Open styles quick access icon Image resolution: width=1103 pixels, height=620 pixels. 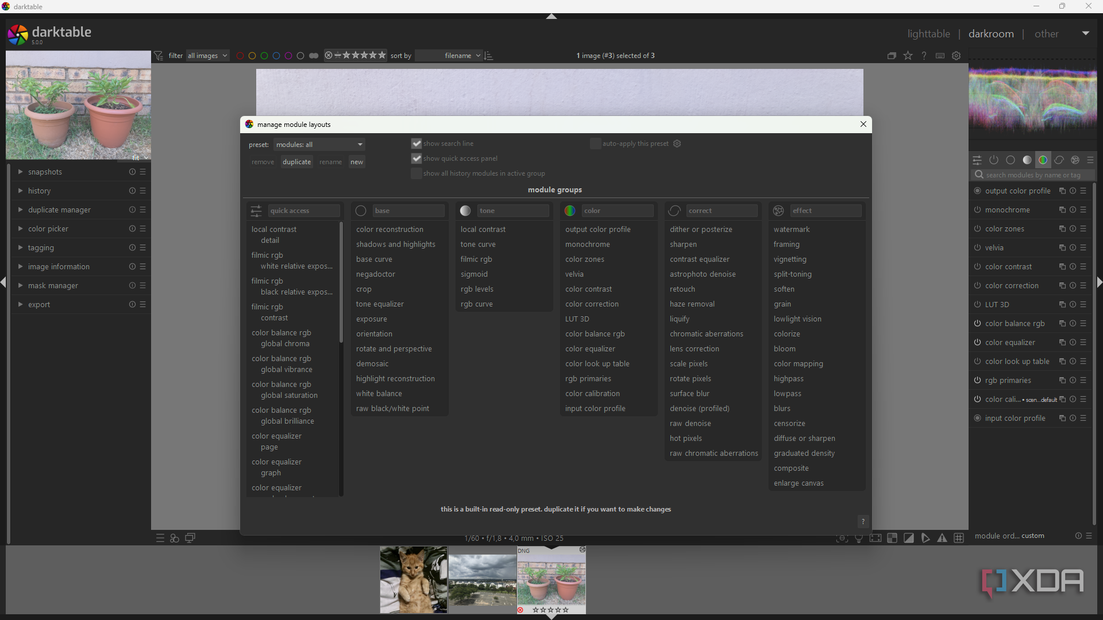(175, 538)
